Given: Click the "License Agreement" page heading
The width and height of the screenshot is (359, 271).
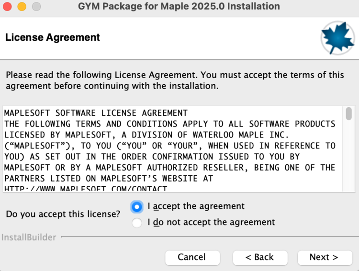Looking at the screenshot, I should click(53, 37).
